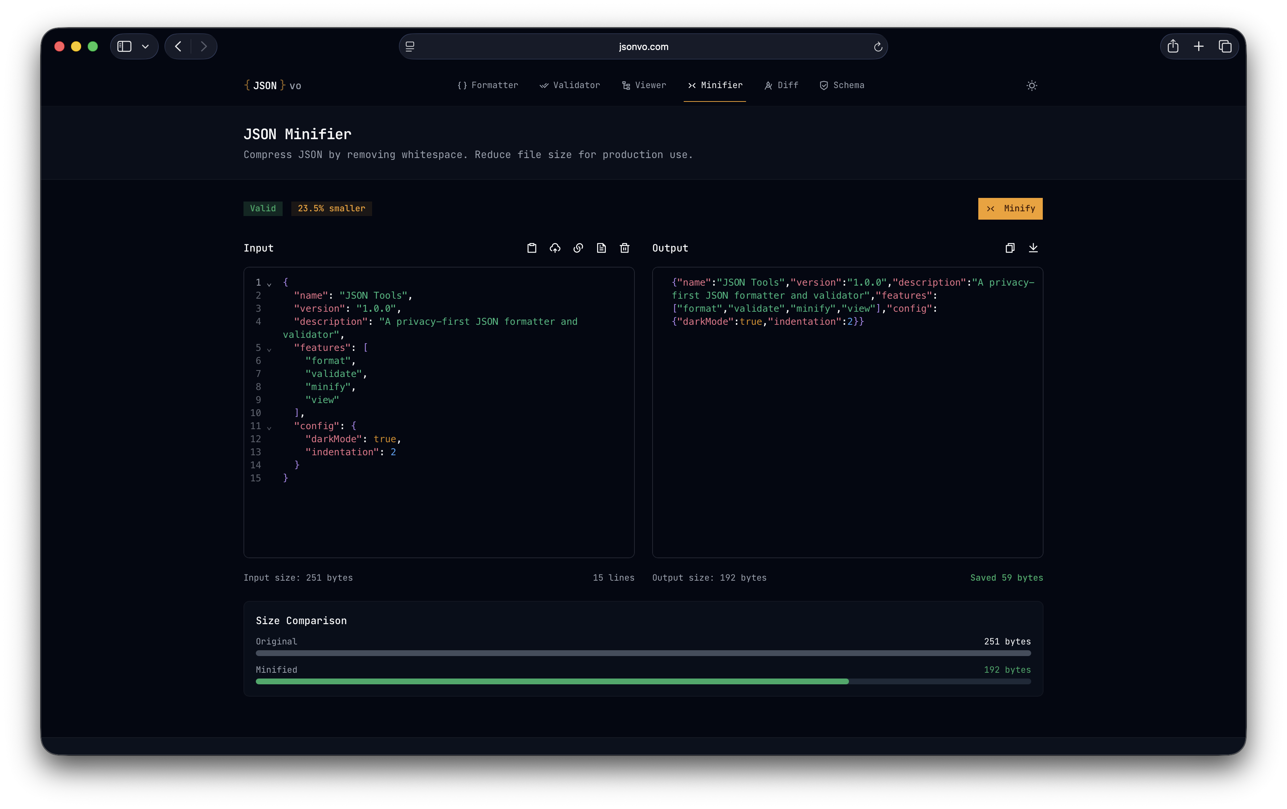Toggle light/dark theme sun icon

1032,86
